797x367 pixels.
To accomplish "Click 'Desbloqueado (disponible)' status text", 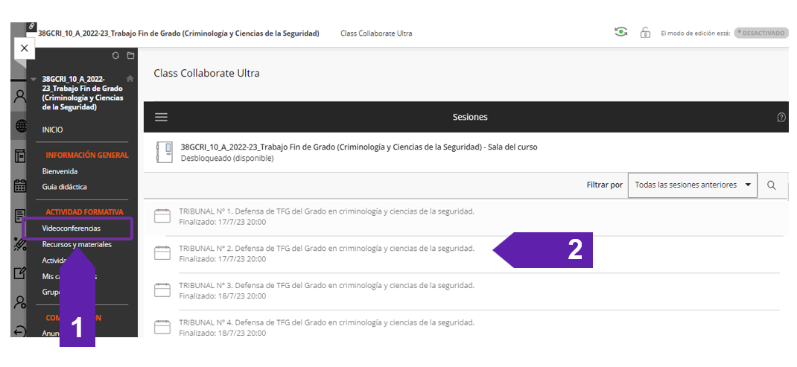I will tap(227, 158).
